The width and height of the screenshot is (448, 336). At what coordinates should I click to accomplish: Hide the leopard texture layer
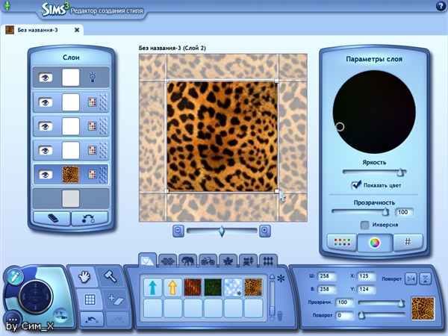[46, 175]
